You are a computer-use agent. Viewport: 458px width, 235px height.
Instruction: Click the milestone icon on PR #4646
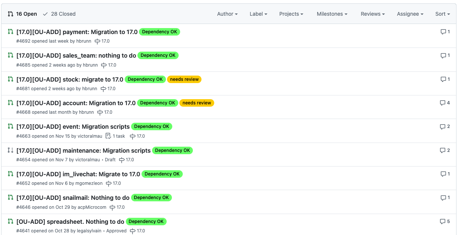(x=113, y=207)
